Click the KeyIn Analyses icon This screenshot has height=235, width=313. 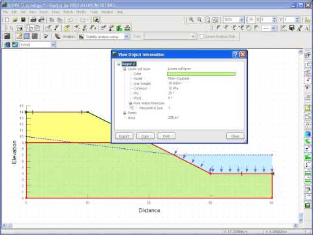pyautogui.click(x=57, y=37)
